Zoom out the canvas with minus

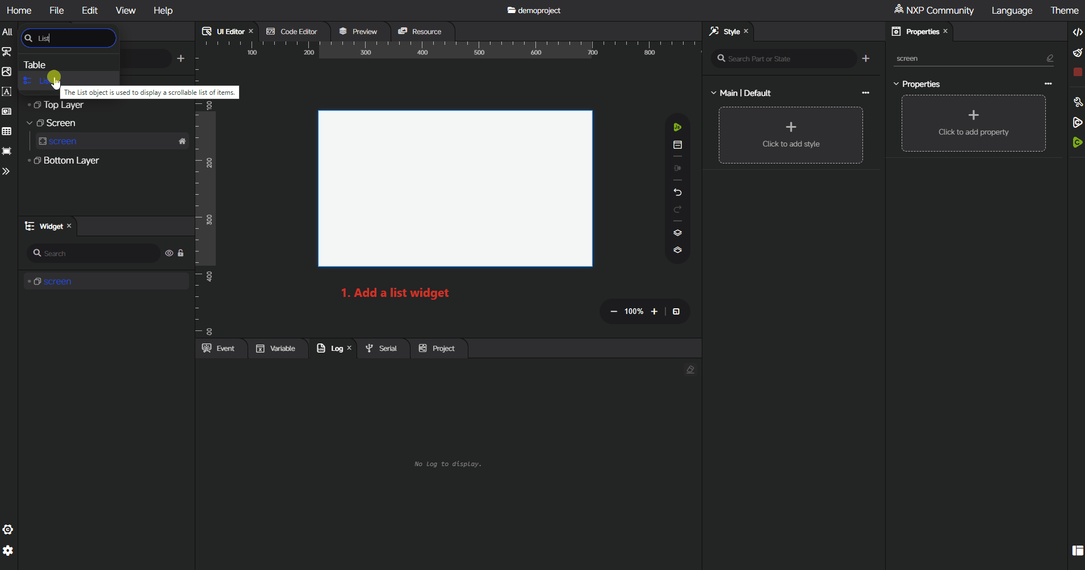(614, 311)
